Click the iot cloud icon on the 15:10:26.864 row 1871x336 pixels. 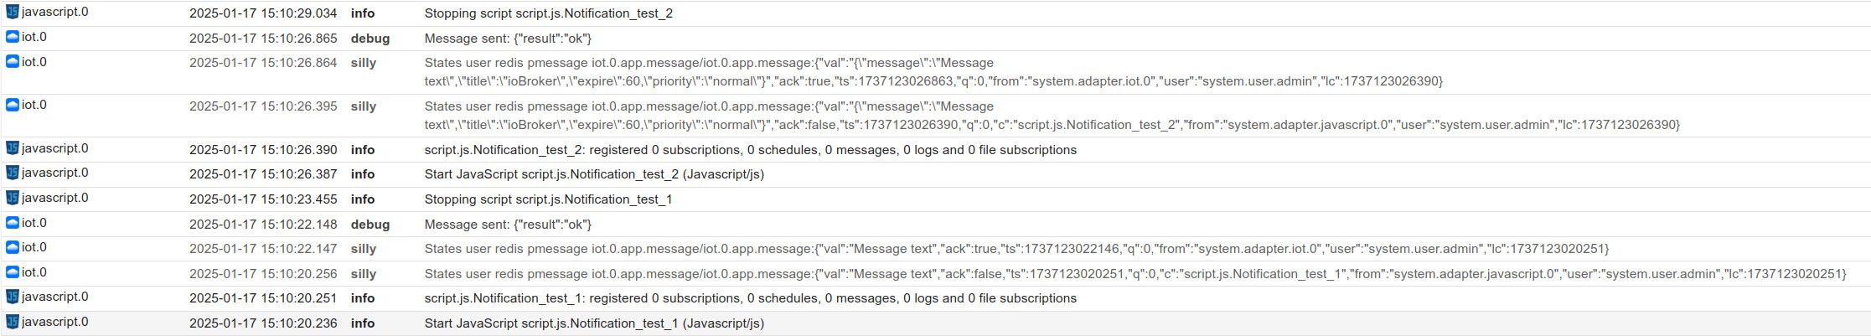[13, 61]
